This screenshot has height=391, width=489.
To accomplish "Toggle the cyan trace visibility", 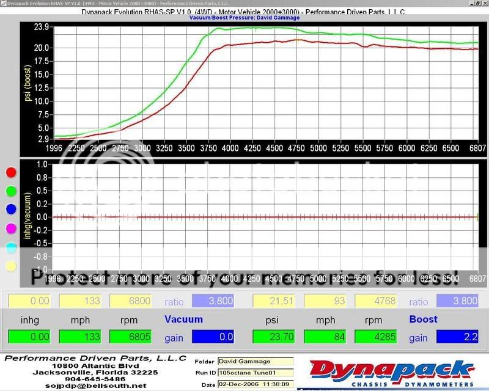I will (10, 245).
